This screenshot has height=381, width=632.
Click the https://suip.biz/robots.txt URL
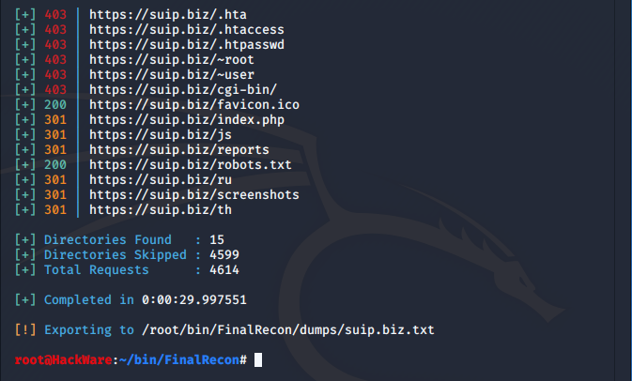tap(191, 164)
